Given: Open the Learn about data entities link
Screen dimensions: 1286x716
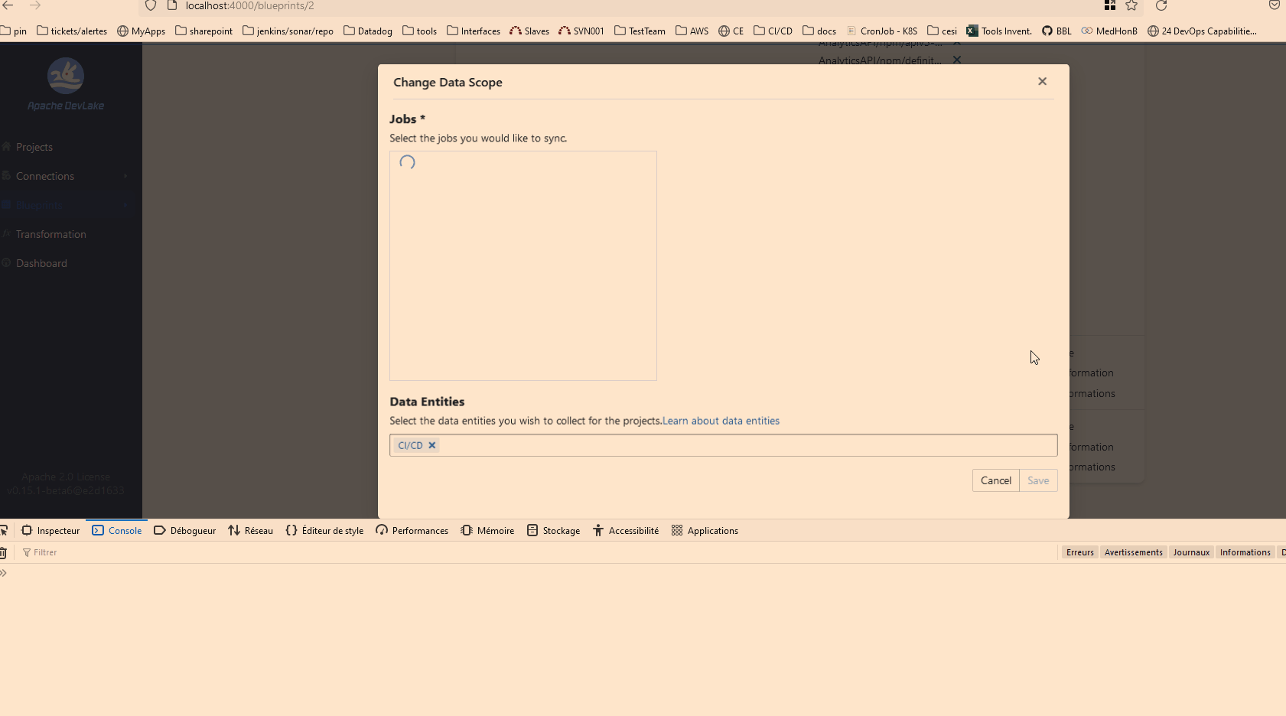Looking at the screenshot, I should coord(721,421).
